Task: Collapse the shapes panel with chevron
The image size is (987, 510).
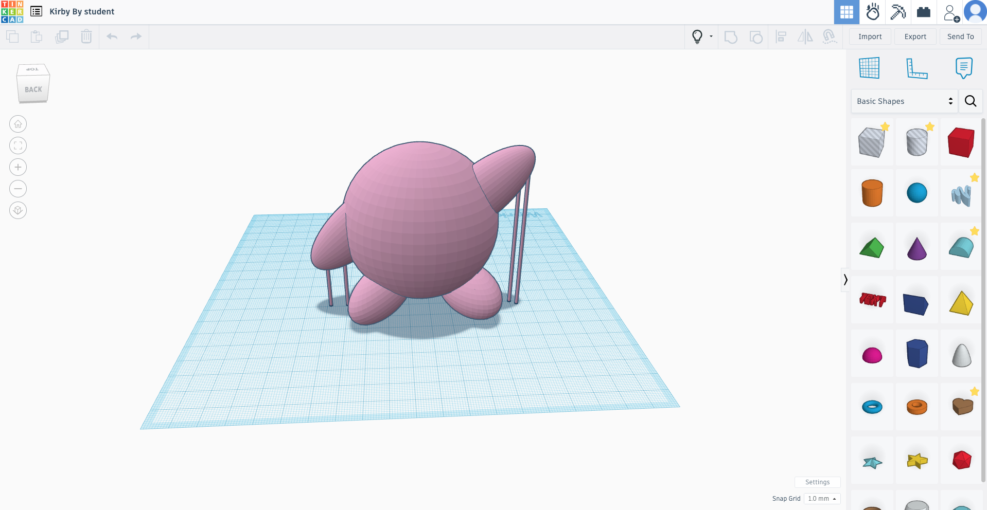Action: click(845, 280)
